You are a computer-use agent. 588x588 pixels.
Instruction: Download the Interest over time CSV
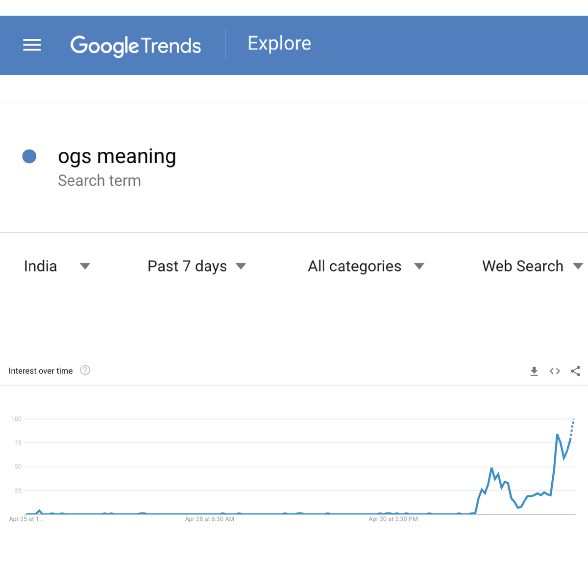pyautogui.click(x=534, y=371)
